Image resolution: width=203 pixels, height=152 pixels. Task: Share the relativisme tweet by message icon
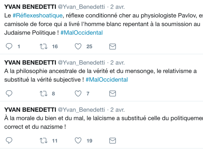[x=112, y=93]
